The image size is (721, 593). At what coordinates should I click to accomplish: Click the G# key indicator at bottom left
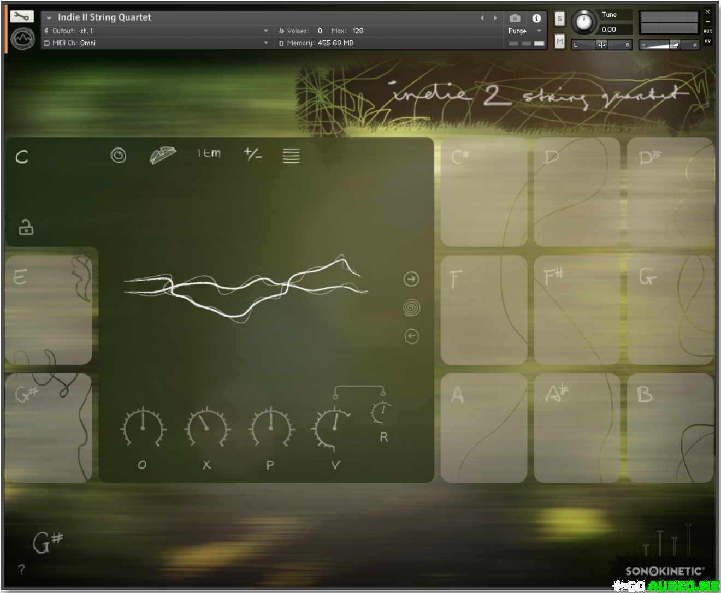click(x=48, y=542)
